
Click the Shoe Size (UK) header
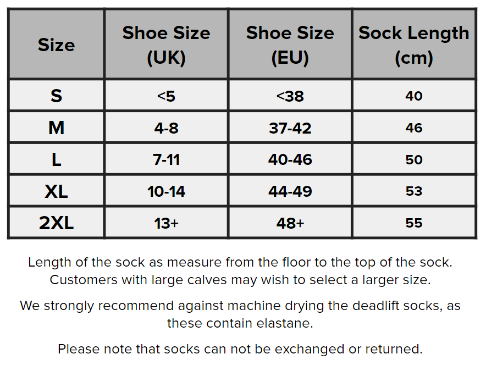166,45
